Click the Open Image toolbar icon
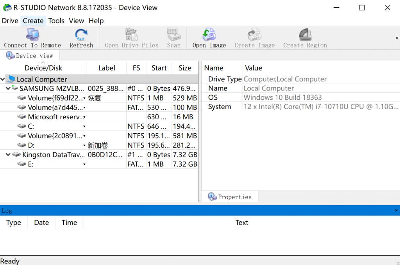This screenshot has width=400, height=265. [209, 34]
